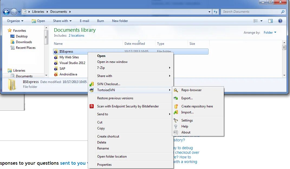The width and height of the screenshot is (290, 169).
Task: Click the Bitdefender red B icon
Action: (92, 106)
